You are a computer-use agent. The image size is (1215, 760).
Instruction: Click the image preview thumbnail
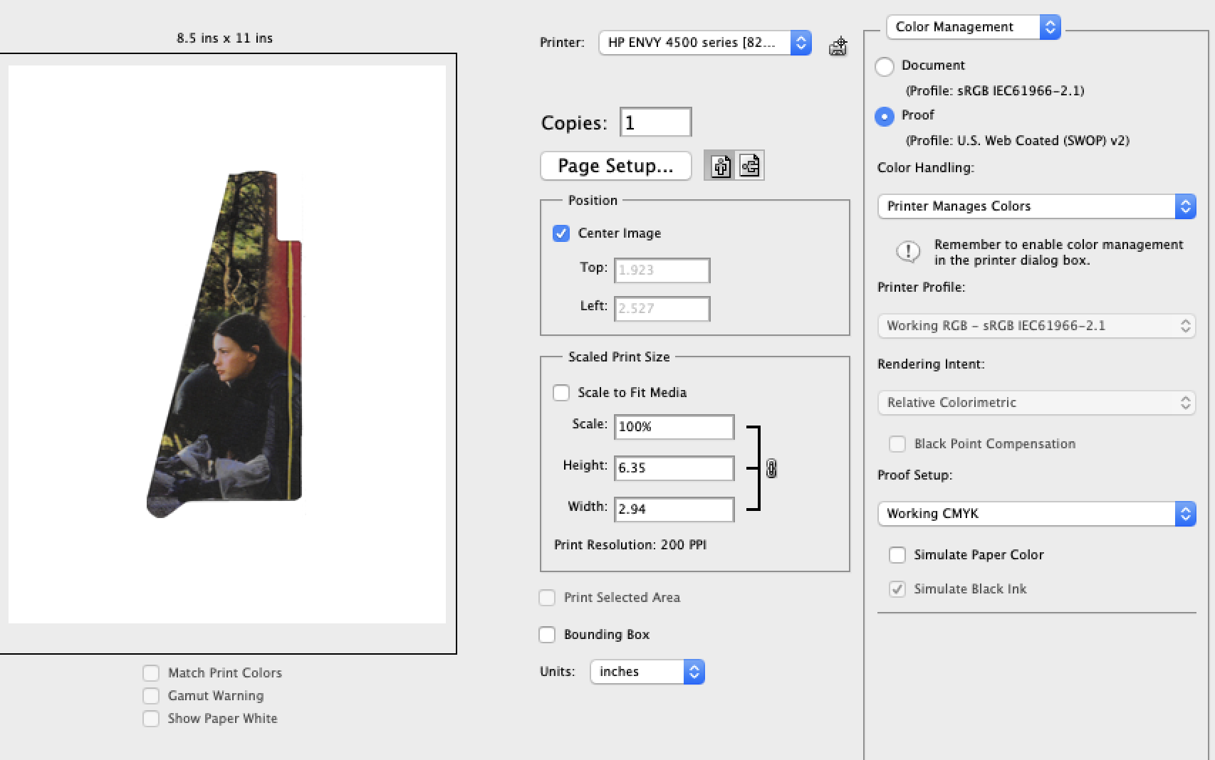point(226,344)
